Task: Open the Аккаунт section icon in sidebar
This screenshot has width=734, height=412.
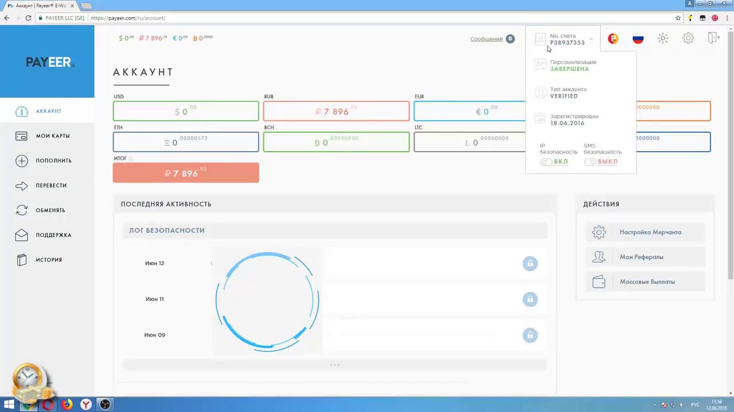Action: 21,111
